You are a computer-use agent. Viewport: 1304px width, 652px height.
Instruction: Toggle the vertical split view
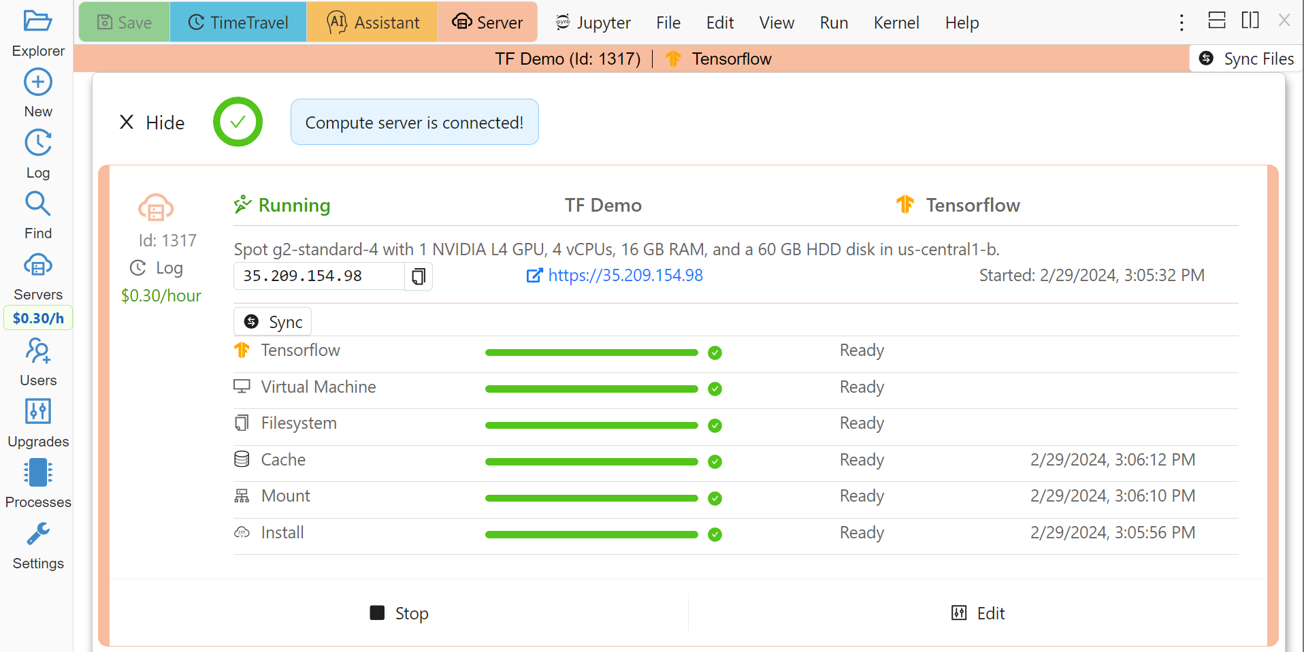[1250, 20]
